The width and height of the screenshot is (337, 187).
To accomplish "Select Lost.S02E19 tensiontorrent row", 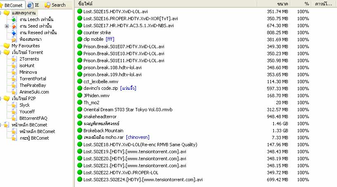I will (206, 152).
